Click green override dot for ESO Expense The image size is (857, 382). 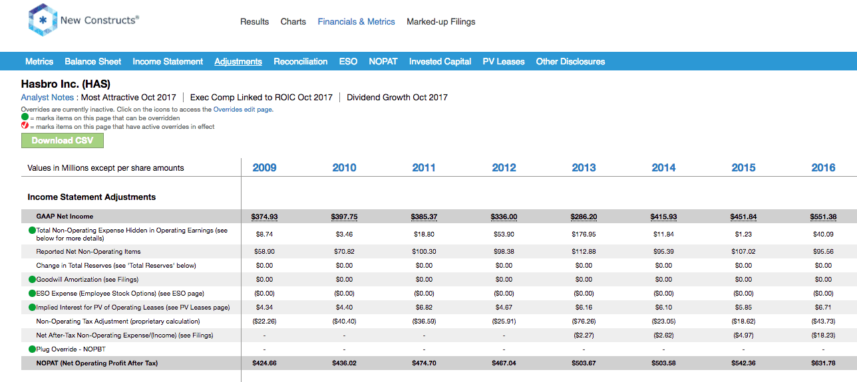pos(32,294)
